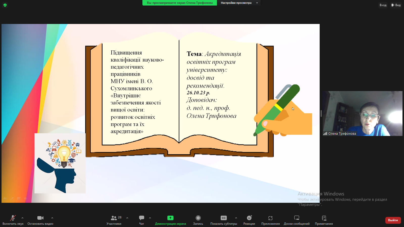
Task: Open the Участники participants panel
Action: pyautogui.click(x=114, y=220)
